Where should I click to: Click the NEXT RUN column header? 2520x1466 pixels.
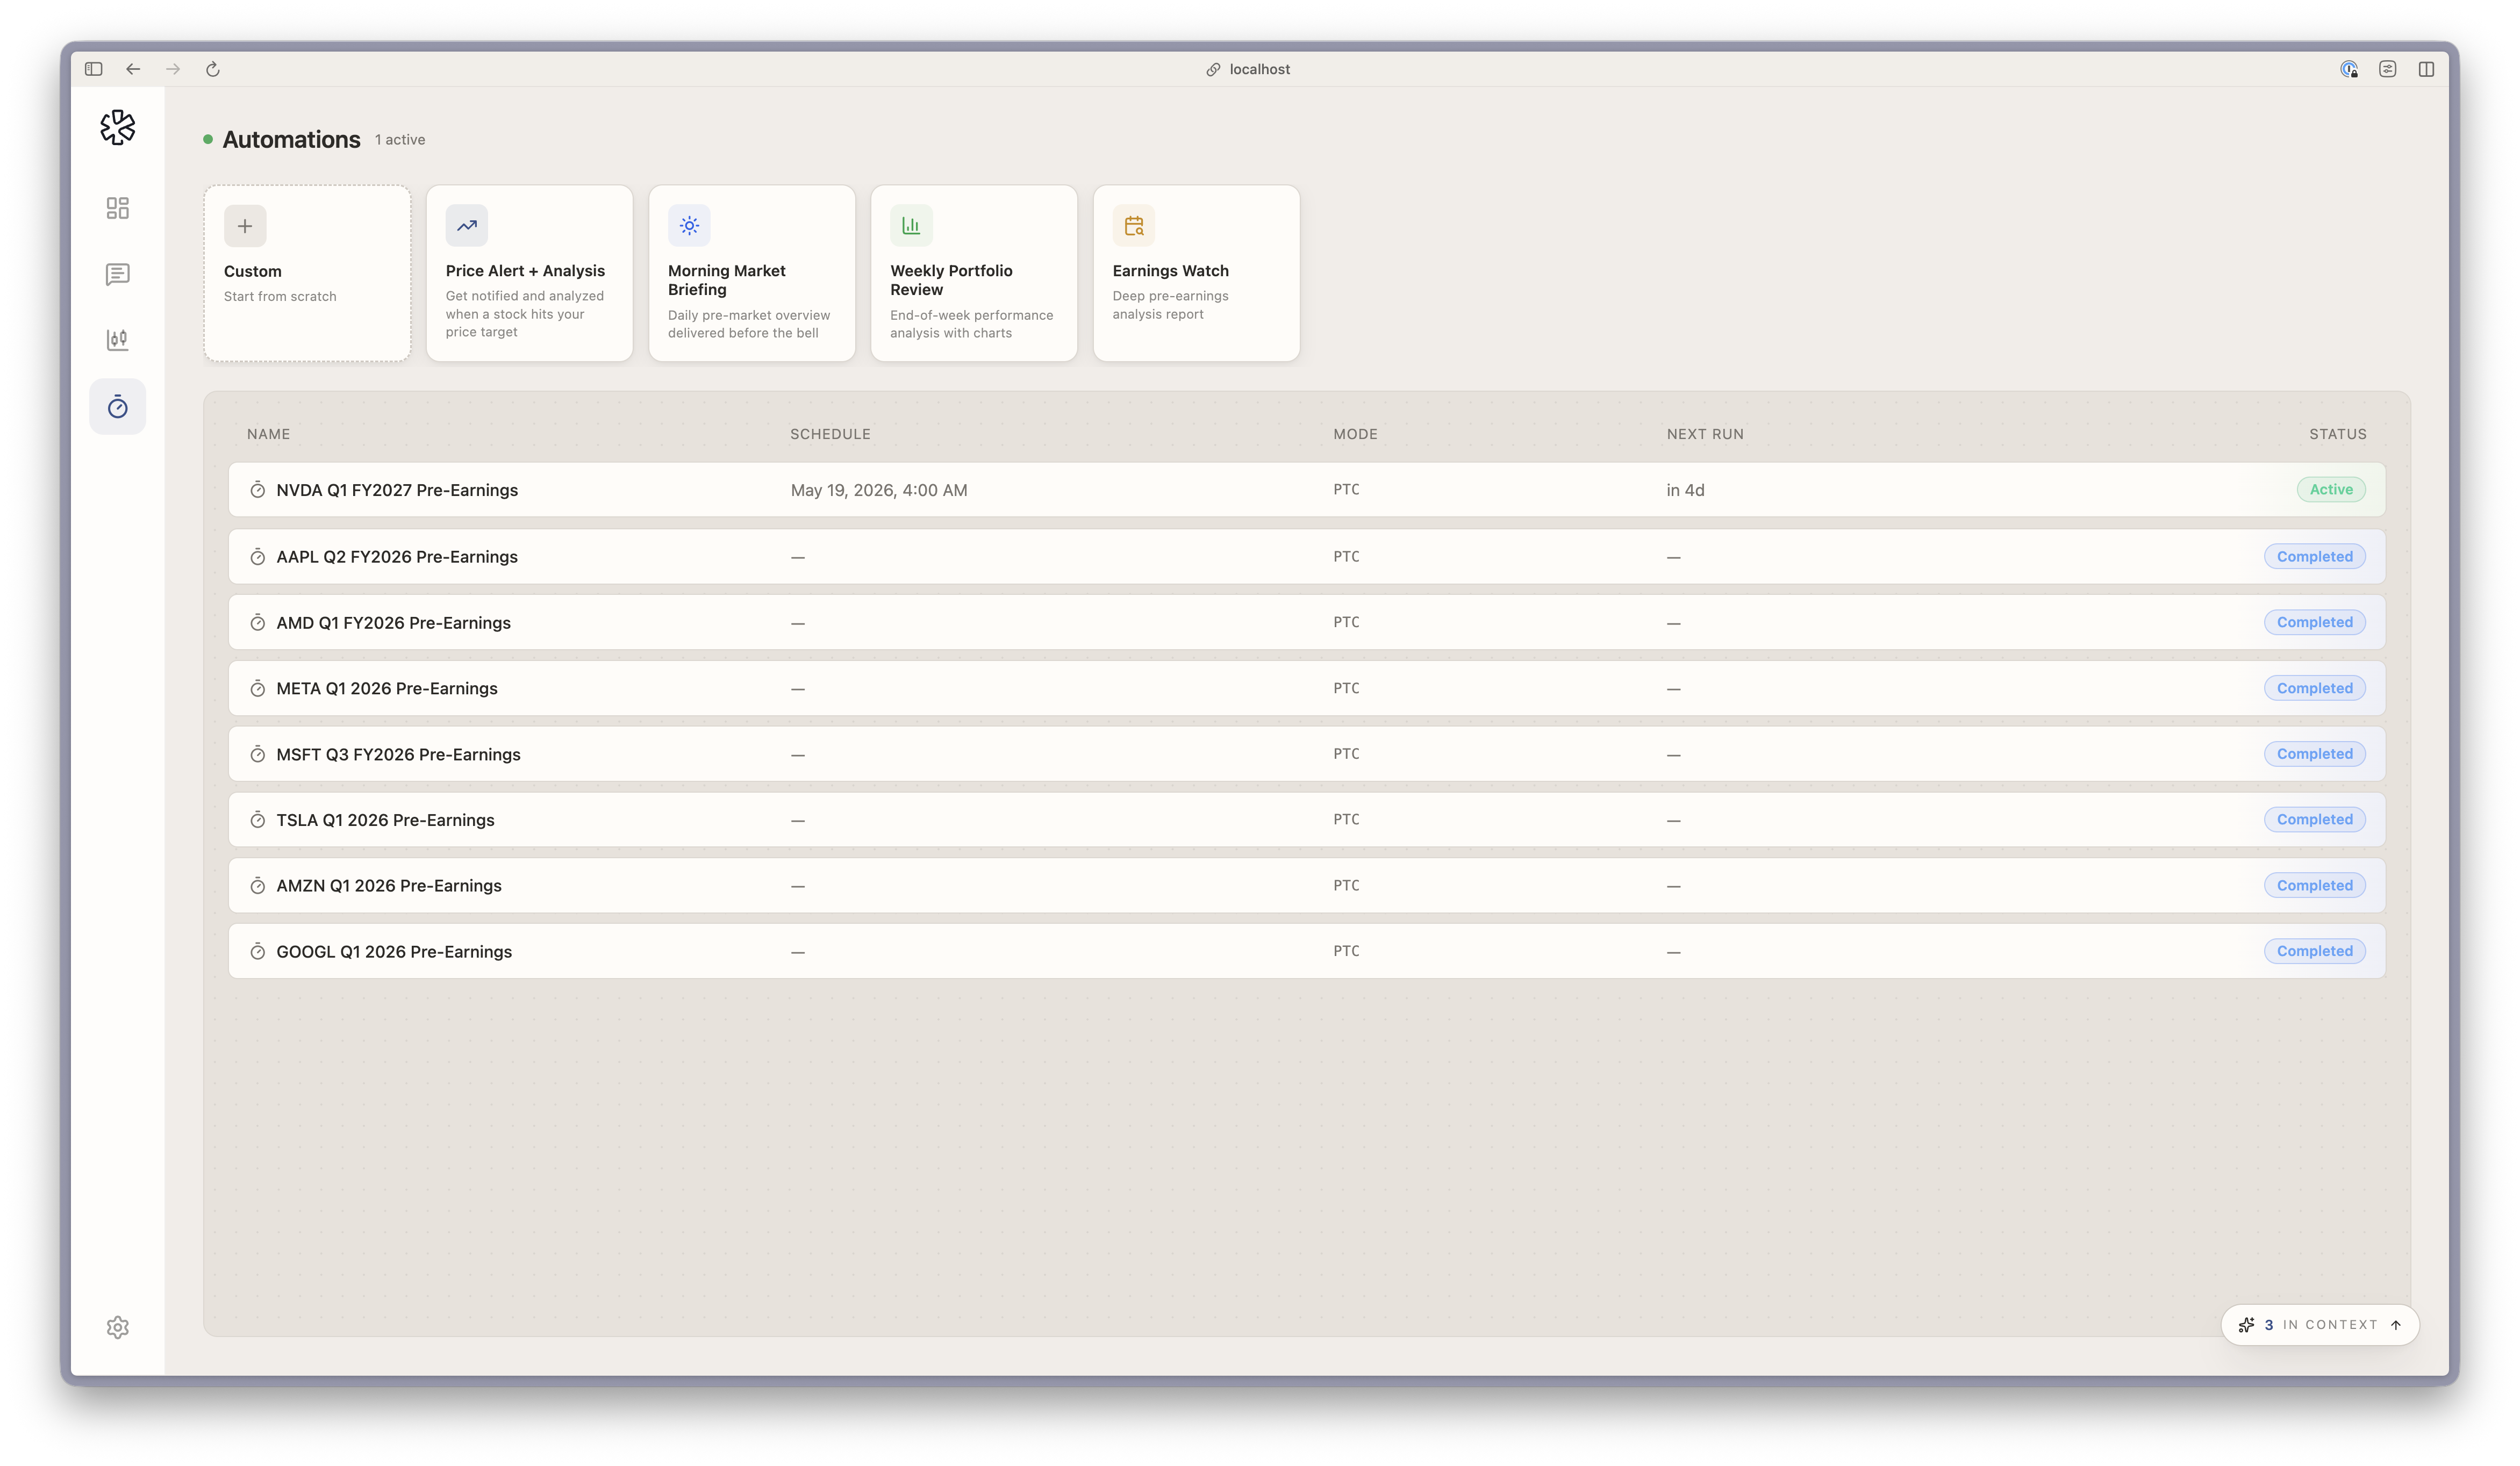click(1705, 434)
